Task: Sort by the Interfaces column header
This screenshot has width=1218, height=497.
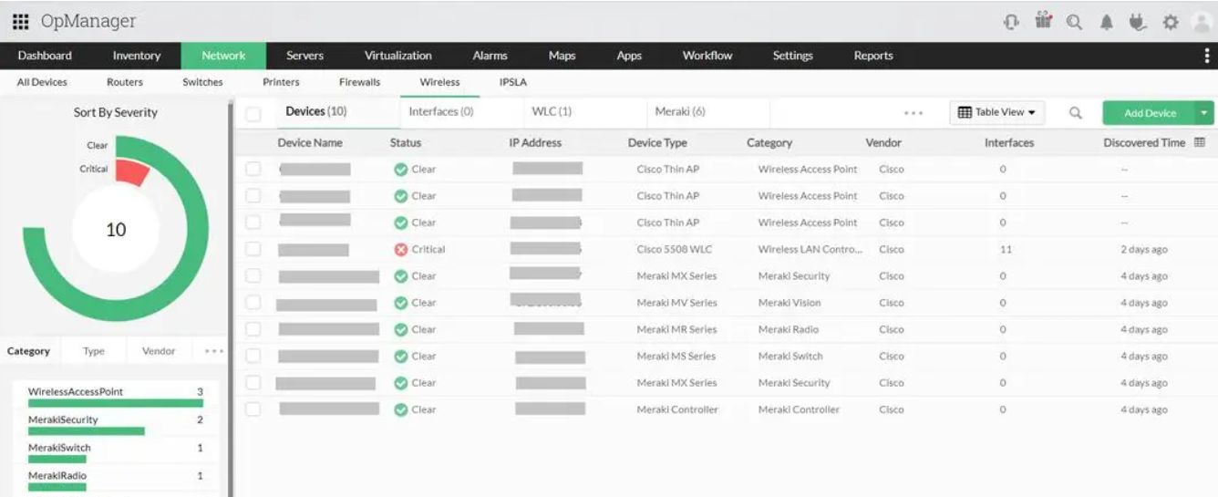Action: [1009, 142]
